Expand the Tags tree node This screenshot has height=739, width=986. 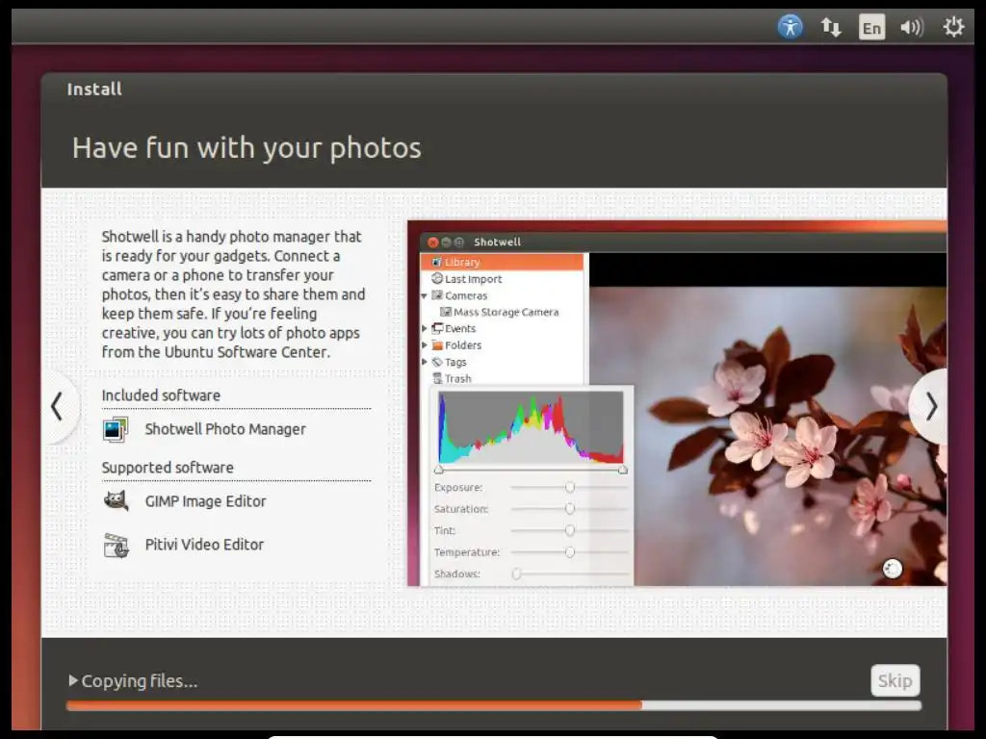tap(425, 362)
